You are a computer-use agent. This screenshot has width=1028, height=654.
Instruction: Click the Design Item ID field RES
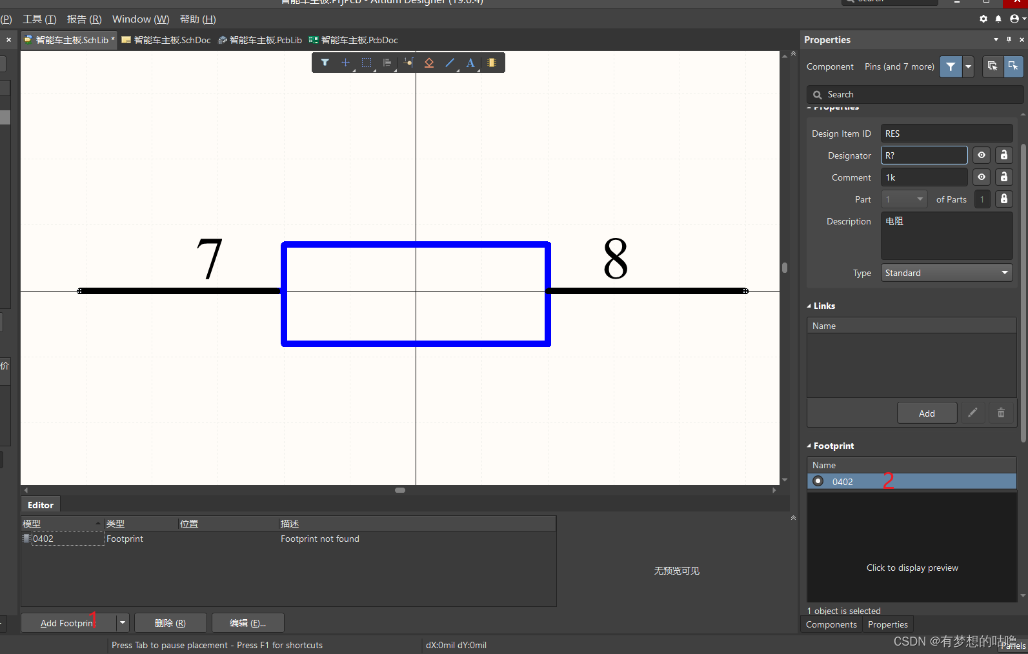coord(947,134)
